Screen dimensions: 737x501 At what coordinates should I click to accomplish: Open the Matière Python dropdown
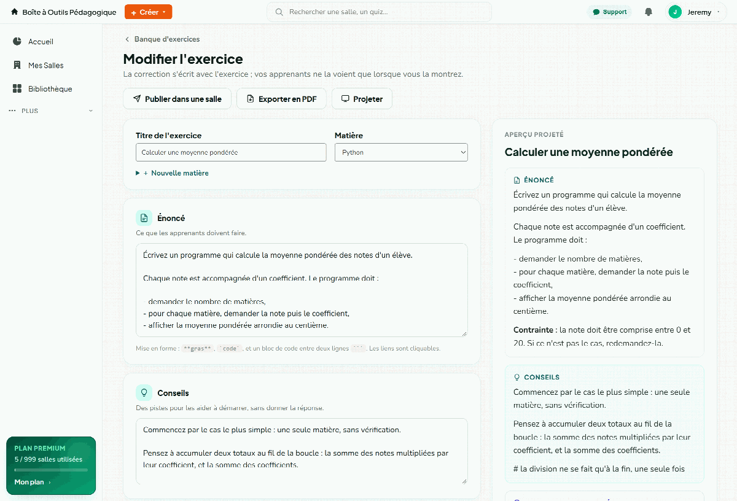pyautogui.click(x=401, y=152)
